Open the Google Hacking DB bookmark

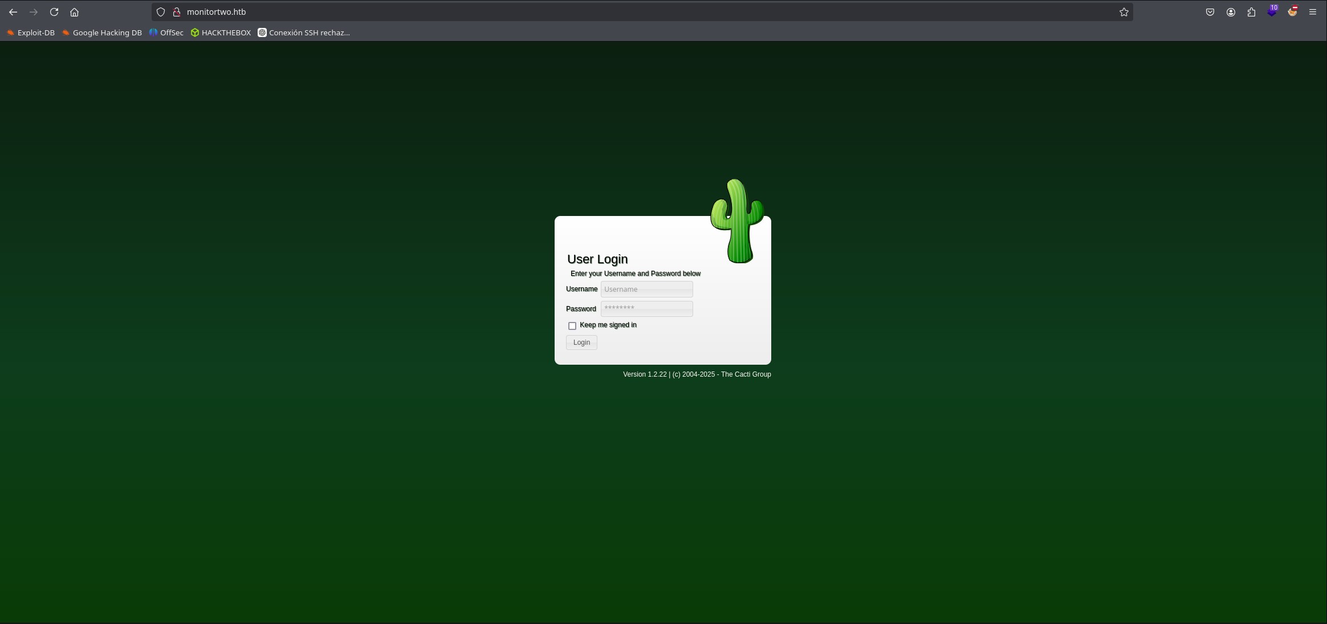pos(102,33)
